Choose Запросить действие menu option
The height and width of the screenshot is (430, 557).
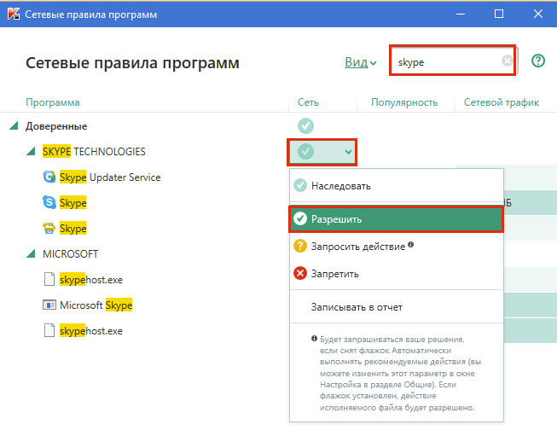tap(397, 246)
